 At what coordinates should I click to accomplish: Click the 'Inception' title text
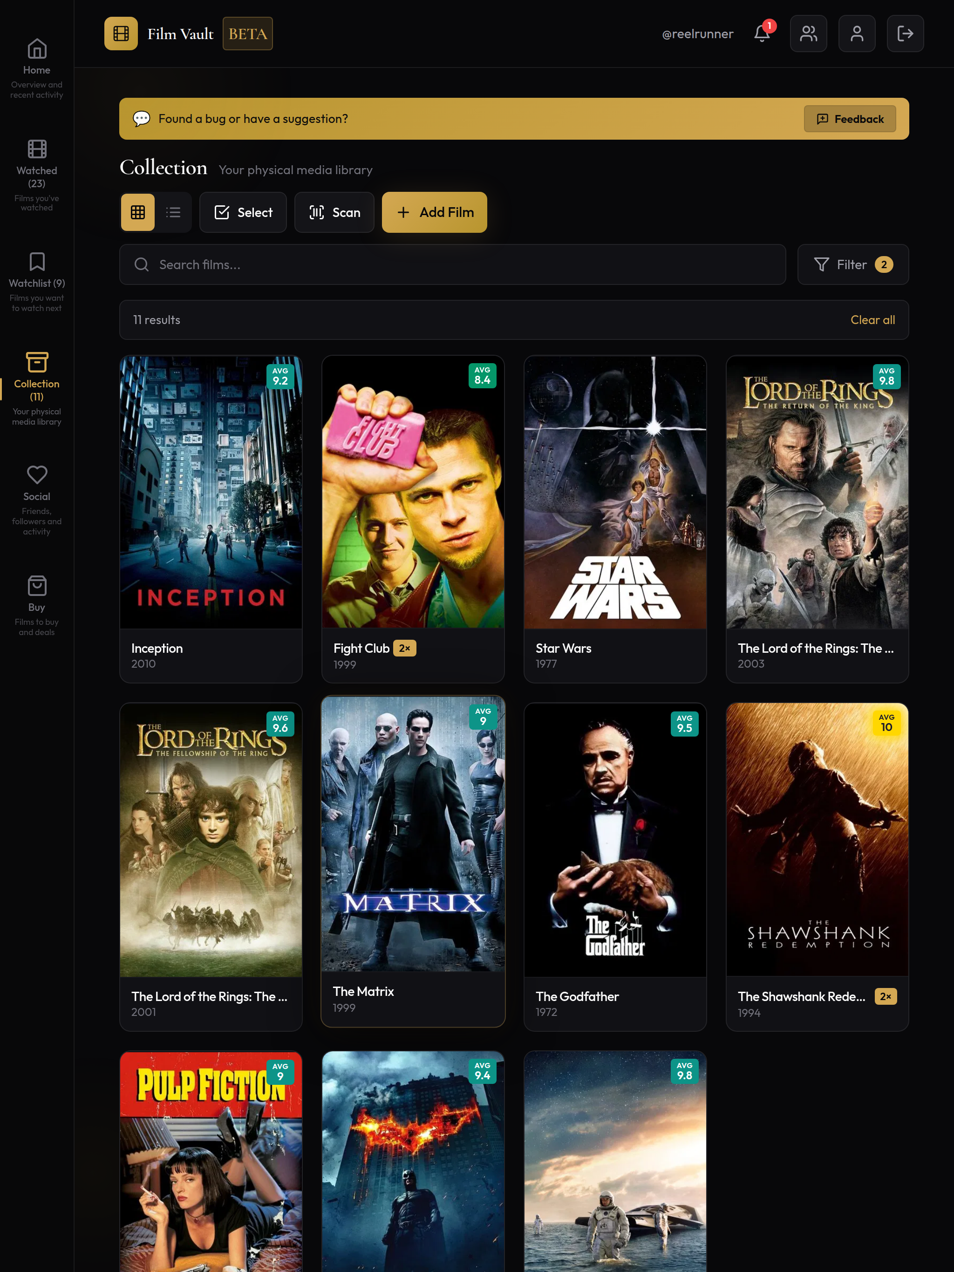[x=157, y=648]
